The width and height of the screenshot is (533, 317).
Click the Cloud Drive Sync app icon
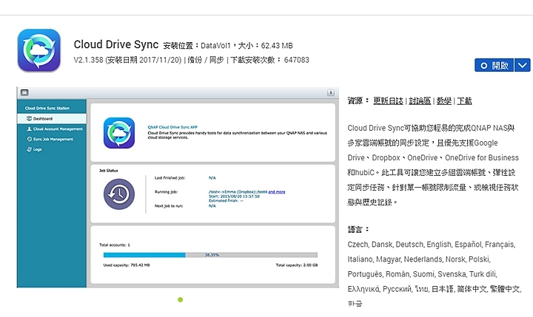click(x=39, y=50)
